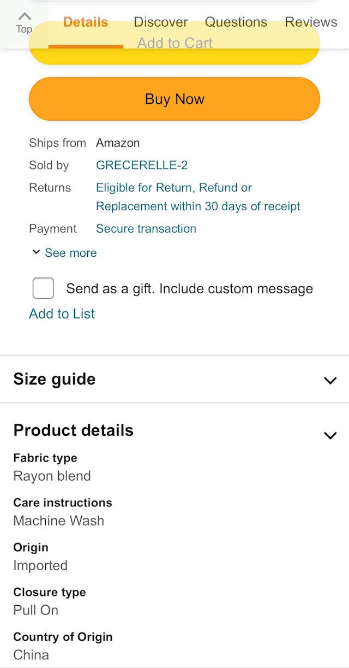Image resolution: width=349 pixels, height=668 pixels.
Task: Tap the Buy Now button
Action: (x=174, y=99)
